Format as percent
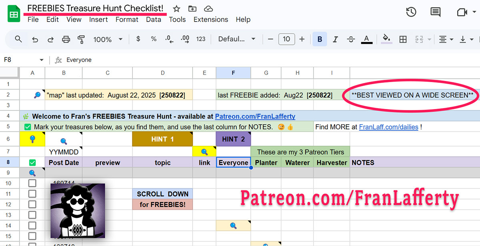Viewport: 480px width, 246px height. [x=154, y=39]
